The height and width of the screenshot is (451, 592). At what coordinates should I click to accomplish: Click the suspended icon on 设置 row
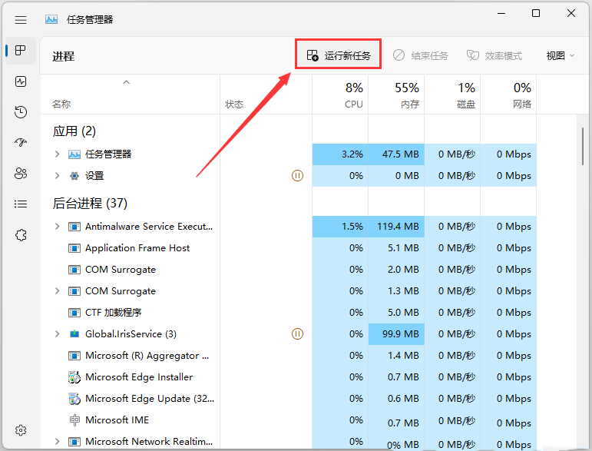pos(297,176)
